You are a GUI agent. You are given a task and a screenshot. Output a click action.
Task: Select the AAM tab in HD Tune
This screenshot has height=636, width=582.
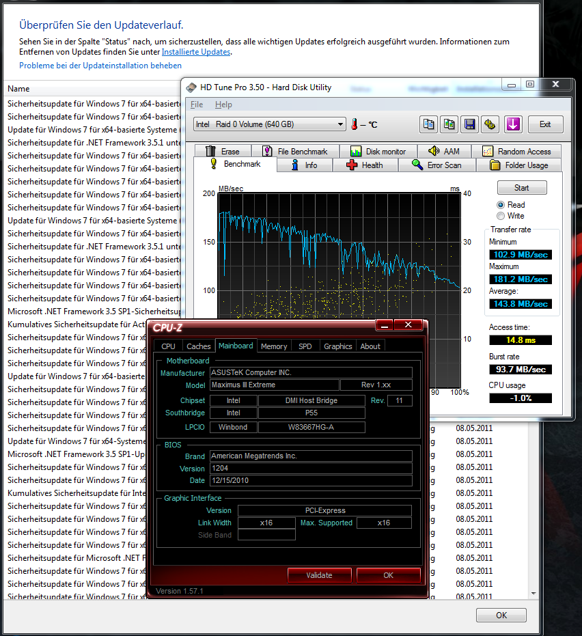click(x=451, y=150)
